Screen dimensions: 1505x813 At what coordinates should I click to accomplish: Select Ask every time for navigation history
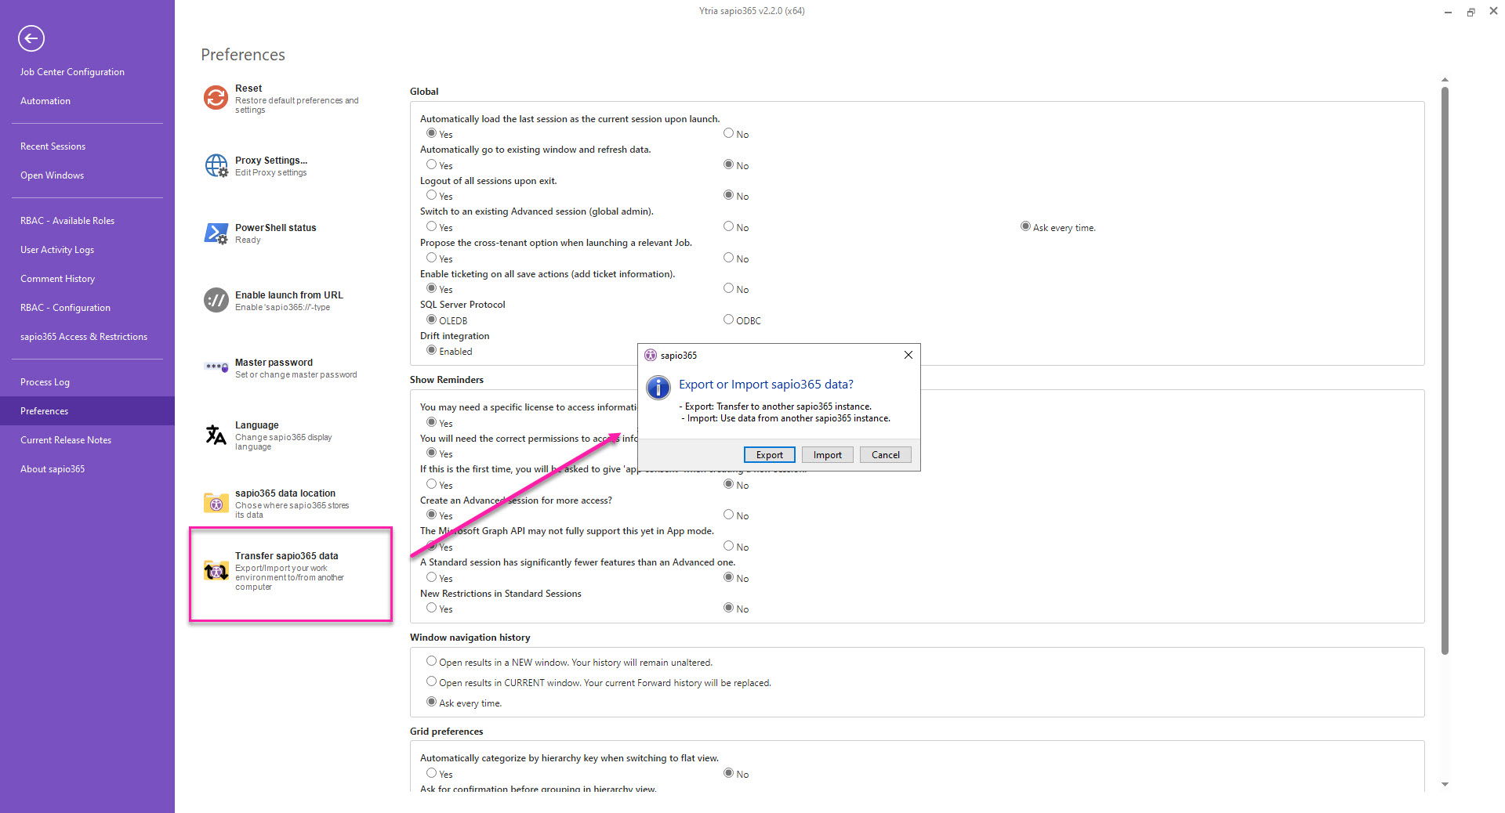point(431,703)
